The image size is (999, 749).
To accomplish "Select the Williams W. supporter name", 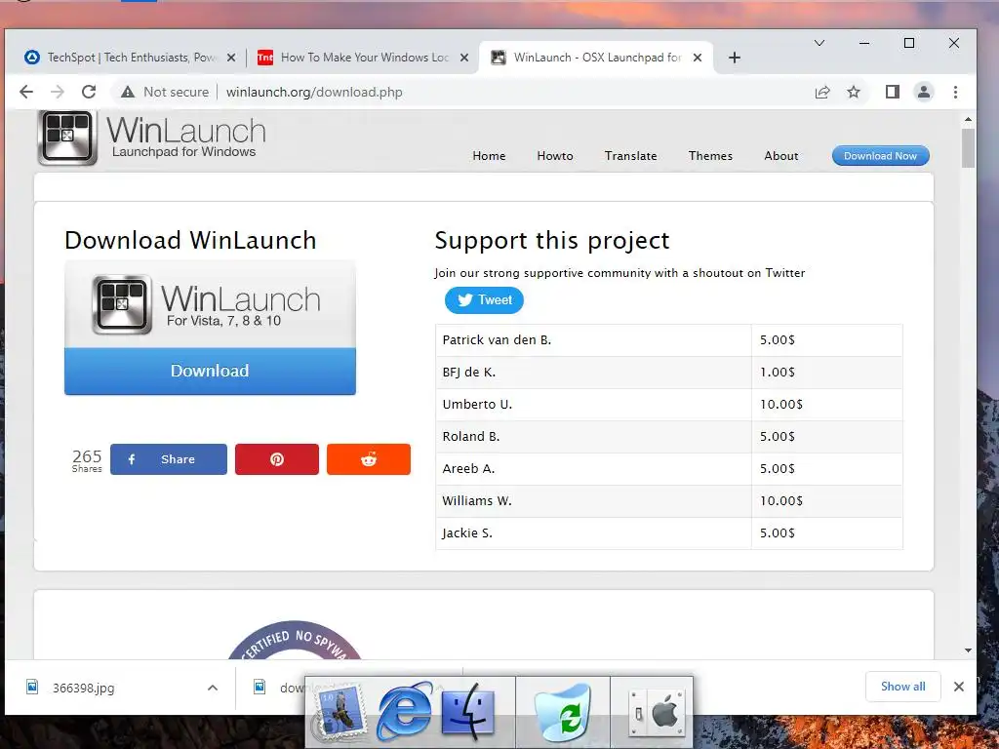I will (x=476, y=500).
